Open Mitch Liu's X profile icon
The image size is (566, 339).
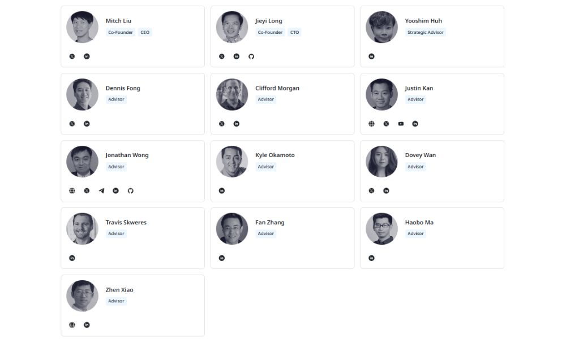pyautogui.click(x=72, y=56)
